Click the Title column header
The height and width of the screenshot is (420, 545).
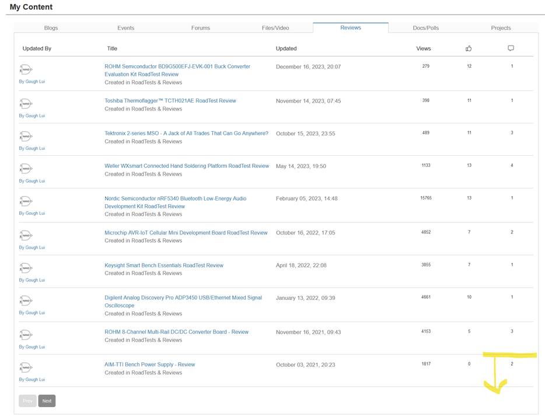click(112, 48)
